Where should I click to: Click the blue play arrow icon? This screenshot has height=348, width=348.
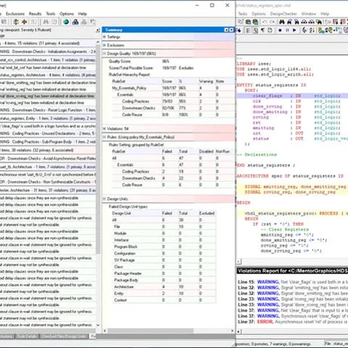pyautogui.click(x=294, y=30)
